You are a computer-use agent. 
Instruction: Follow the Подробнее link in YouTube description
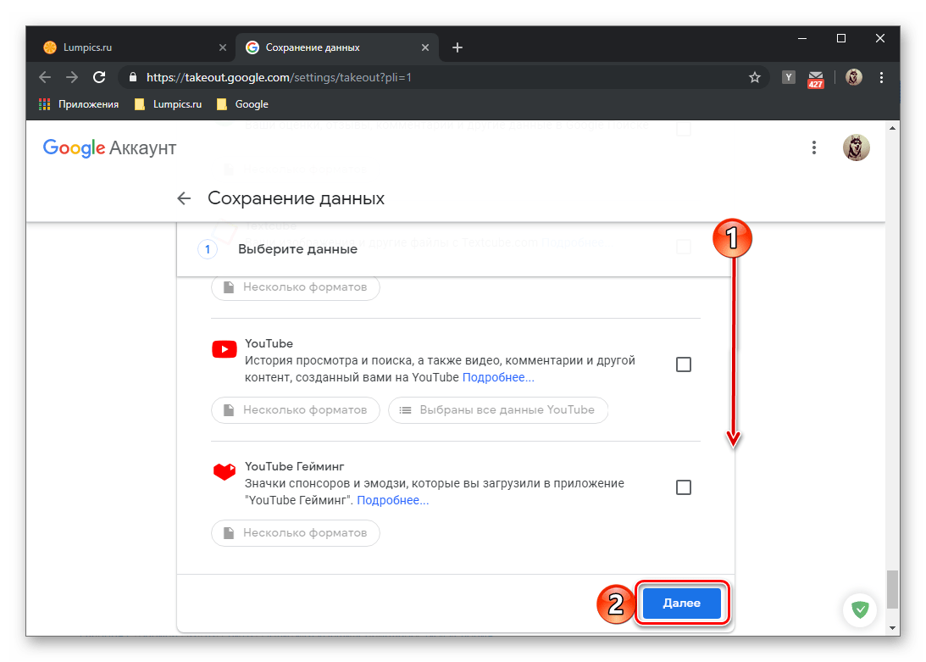(x=498, y=377)
